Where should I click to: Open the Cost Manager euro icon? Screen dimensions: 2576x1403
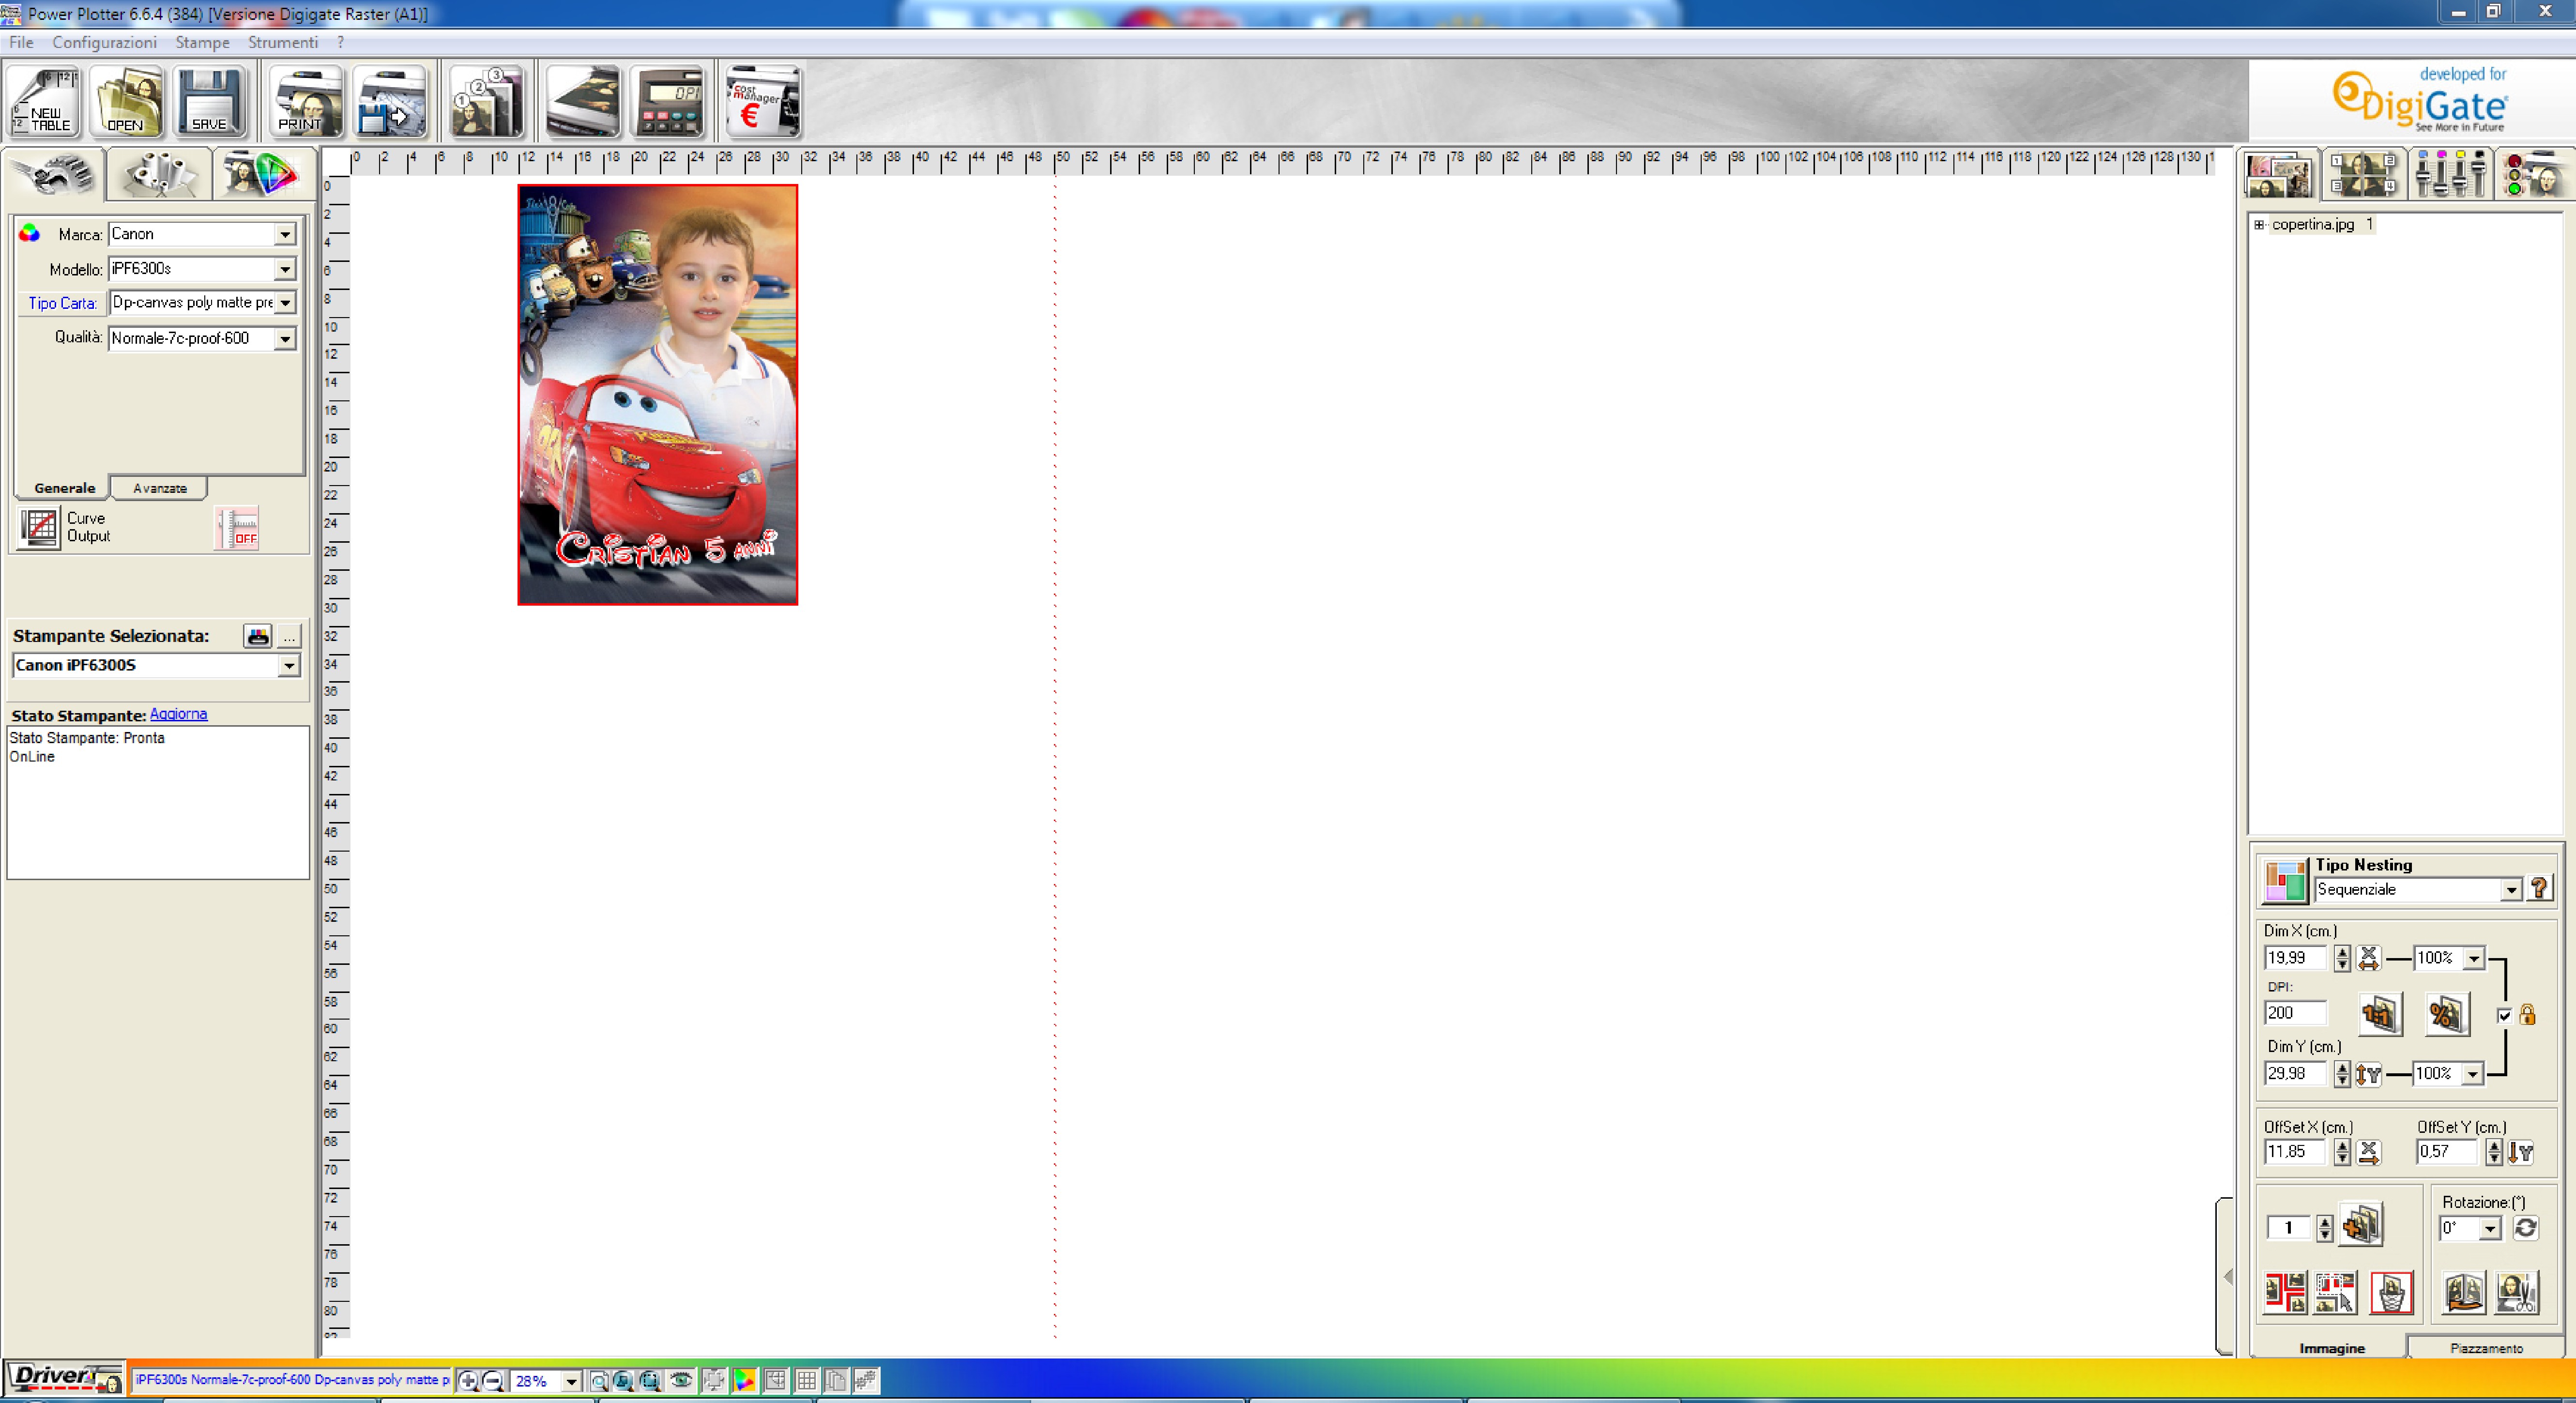(764, 101)
